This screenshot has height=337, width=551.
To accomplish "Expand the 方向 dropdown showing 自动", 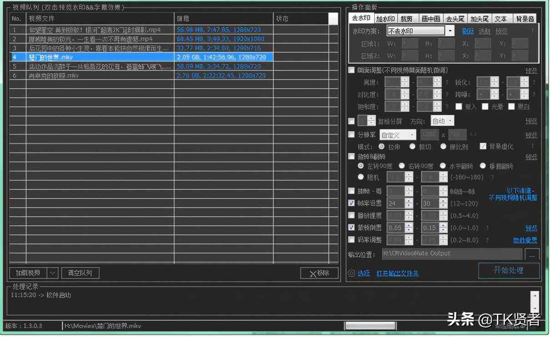I will (x=442, y=121).
